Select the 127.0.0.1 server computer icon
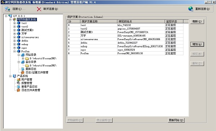The image size is (216, 131). click(x=10, y=16)
